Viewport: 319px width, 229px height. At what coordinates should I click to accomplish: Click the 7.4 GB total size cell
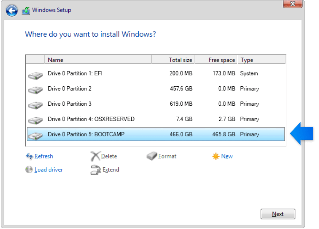[x=184, y=119]
